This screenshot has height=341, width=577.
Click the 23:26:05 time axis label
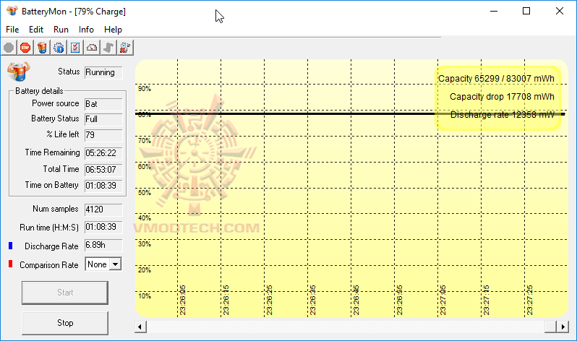182,300
